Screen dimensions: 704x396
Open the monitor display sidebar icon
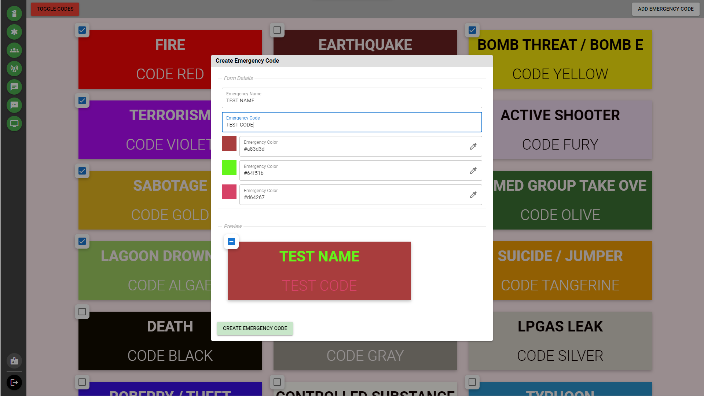tap(14, 124)
